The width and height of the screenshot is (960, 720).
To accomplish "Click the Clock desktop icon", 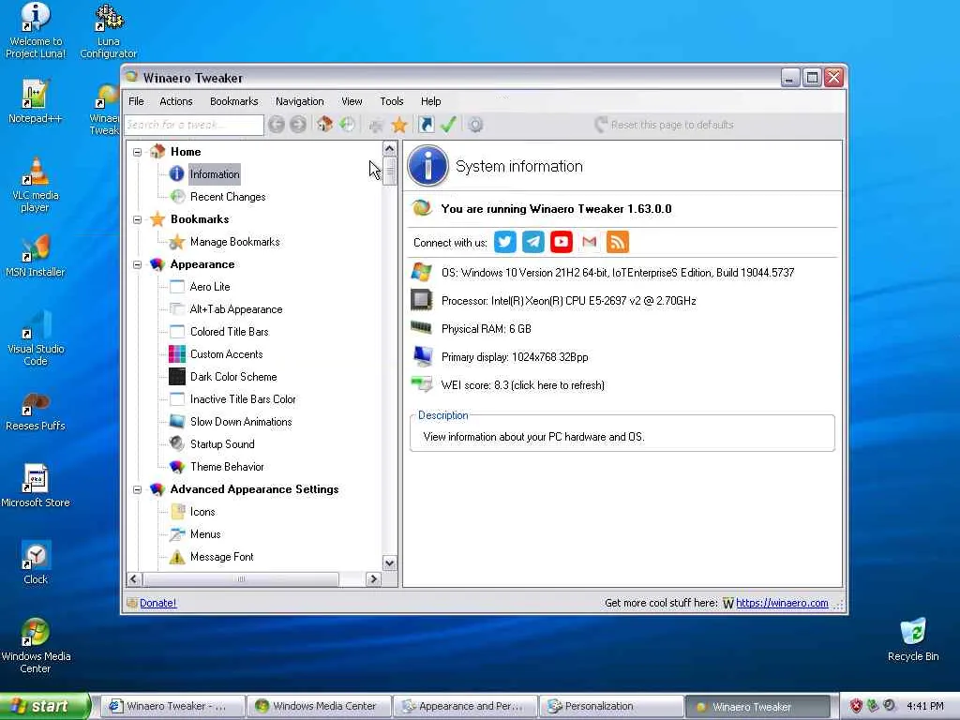I will [x=36, y=562].
